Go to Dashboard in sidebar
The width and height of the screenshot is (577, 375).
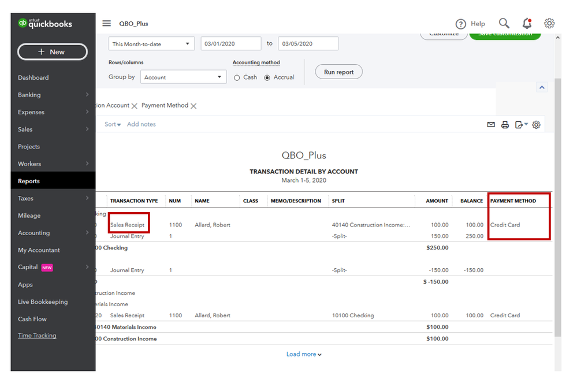(x=33, y=77)
